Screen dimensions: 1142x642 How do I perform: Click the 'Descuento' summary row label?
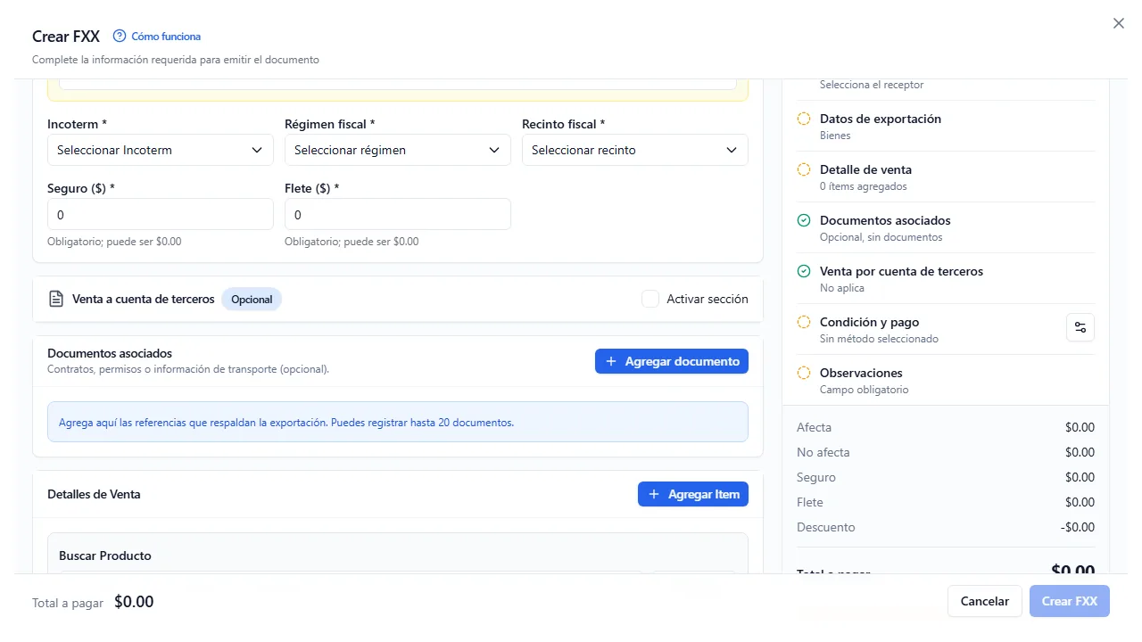(826, 527)
